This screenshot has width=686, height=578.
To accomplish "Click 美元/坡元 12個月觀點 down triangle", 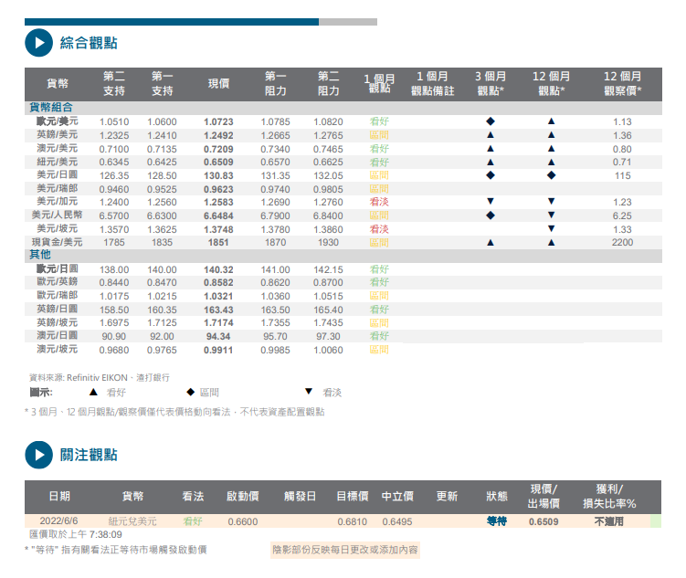I will tap(551, 228).
